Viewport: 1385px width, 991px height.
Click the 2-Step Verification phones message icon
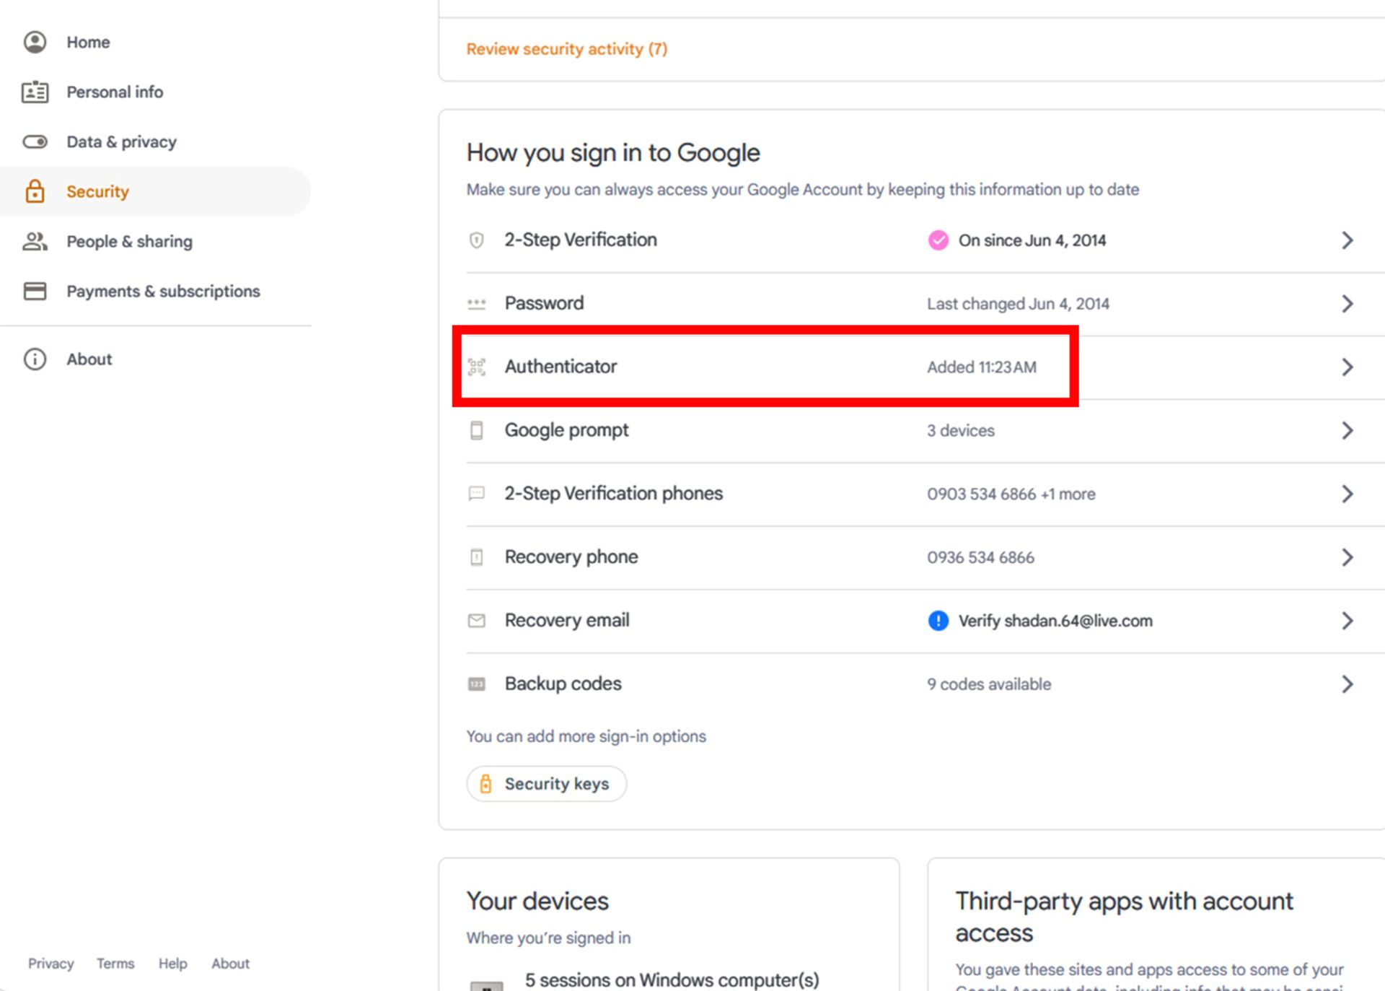point(476,494)
